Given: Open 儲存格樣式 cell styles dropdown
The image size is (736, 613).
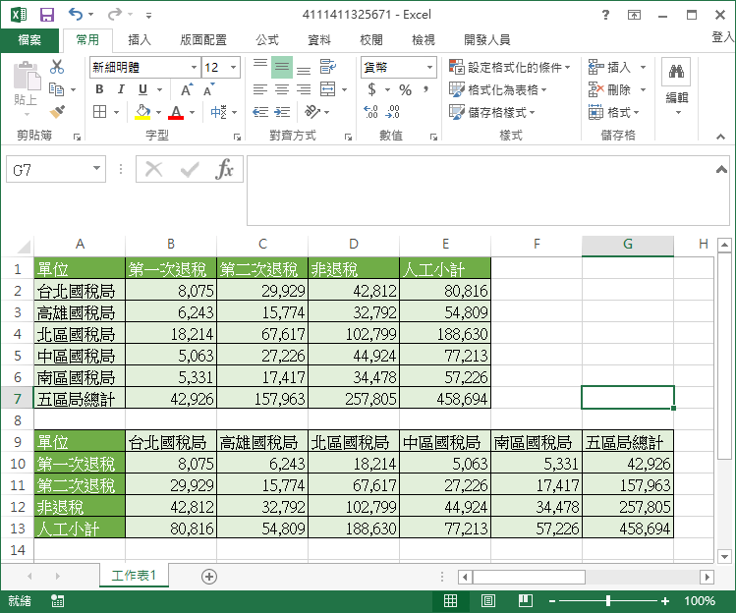Looking at the screenshot, I should 492,112.
